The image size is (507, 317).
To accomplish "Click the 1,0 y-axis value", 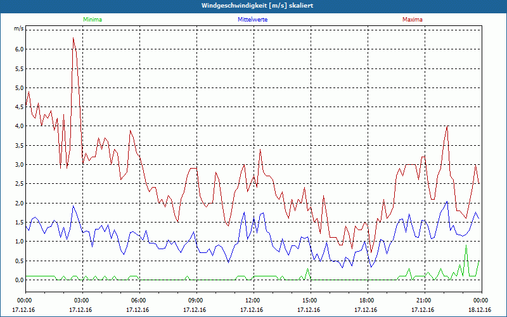I will point(20,242).
